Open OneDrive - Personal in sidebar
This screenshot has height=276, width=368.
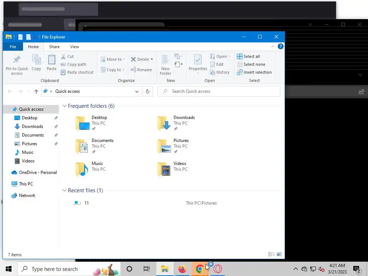[34, 172]
